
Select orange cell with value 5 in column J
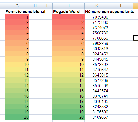coord(68,38)
